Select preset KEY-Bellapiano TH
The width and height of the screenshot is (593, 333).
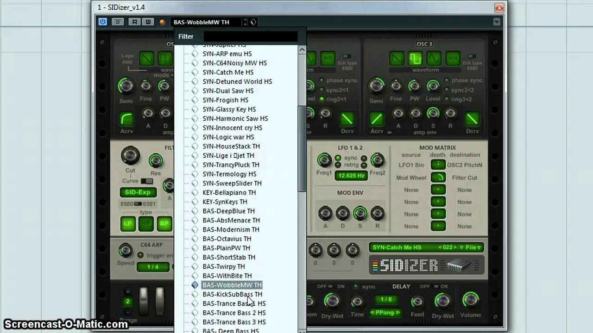point(229,192)
